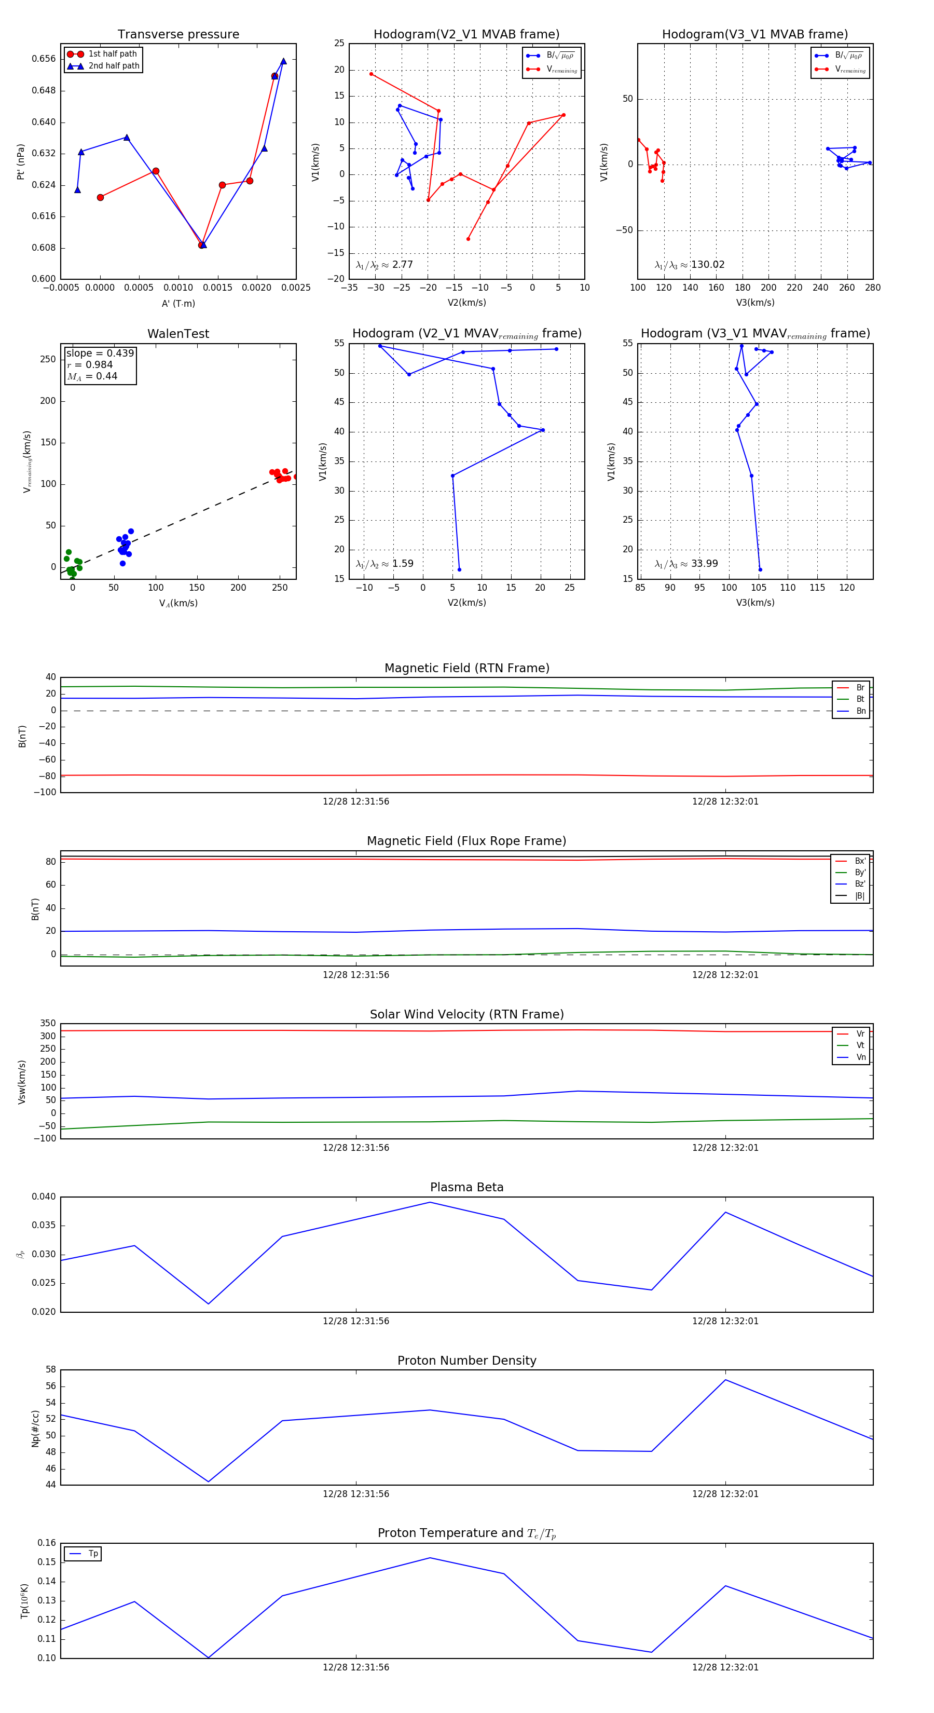Click the "Plasma Beta" plot title
This screenshot has height=1713, width=934.
click(x=466, y=1187)
